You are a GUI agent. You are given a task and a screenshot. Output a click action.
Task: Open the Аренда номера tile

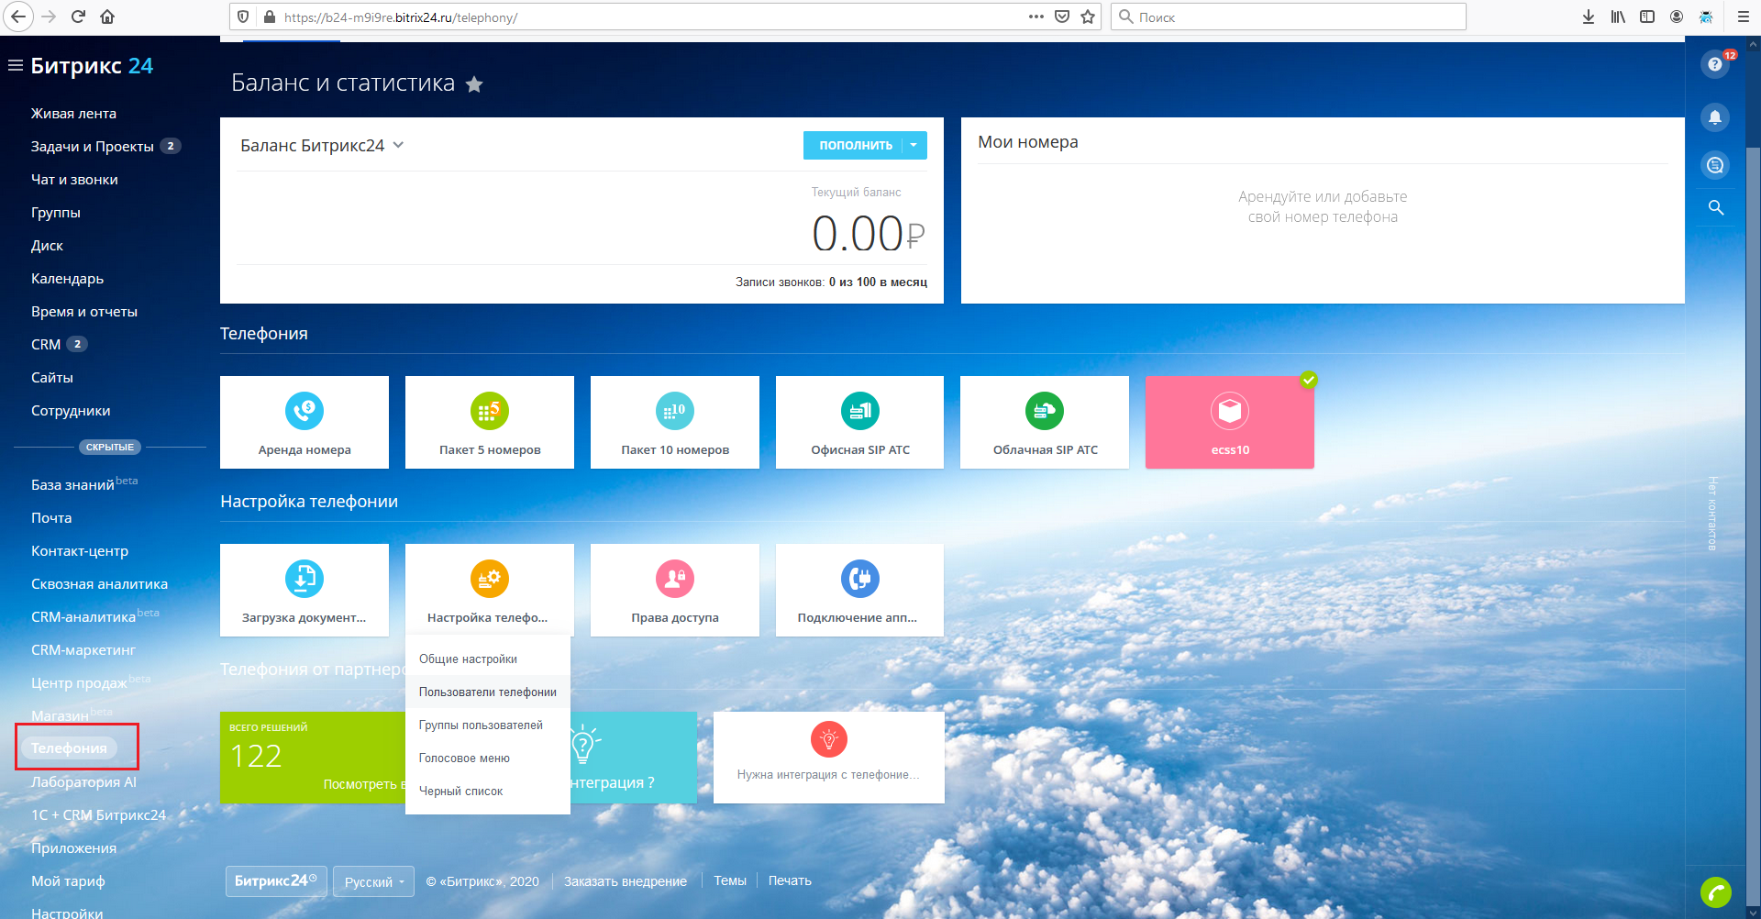tap(305, 422)
